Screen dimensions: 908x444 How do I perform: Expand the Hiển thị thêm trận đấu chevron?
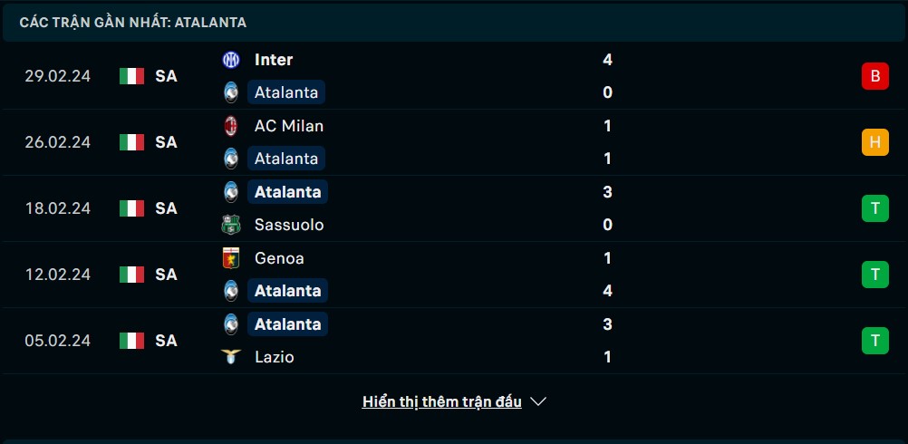tap(538, 401)
